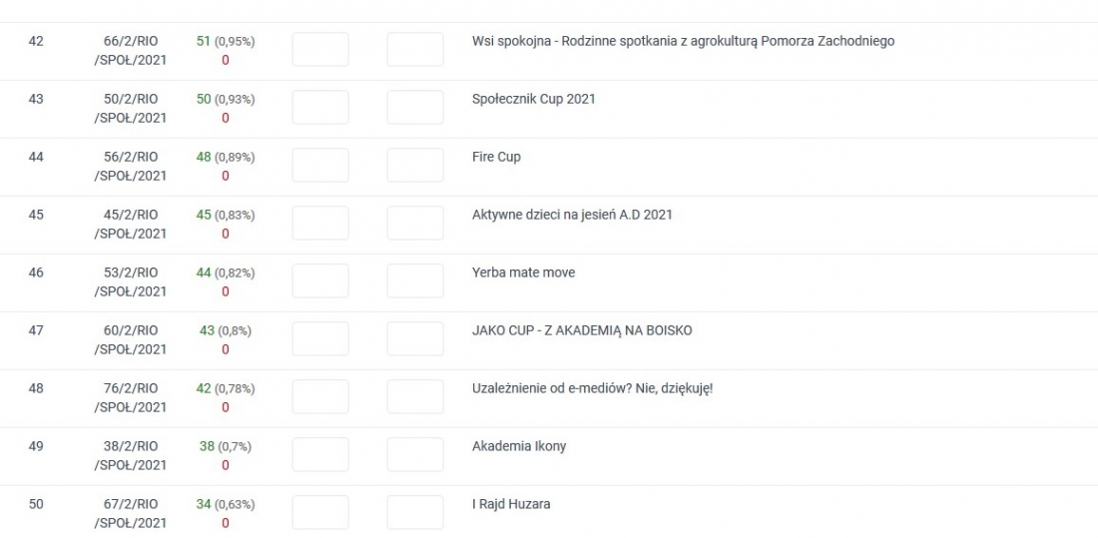
Task: Click 'Uzależnienie od e-mediów? Nie, dziękuję!' title
Action: tap(592, 388)
